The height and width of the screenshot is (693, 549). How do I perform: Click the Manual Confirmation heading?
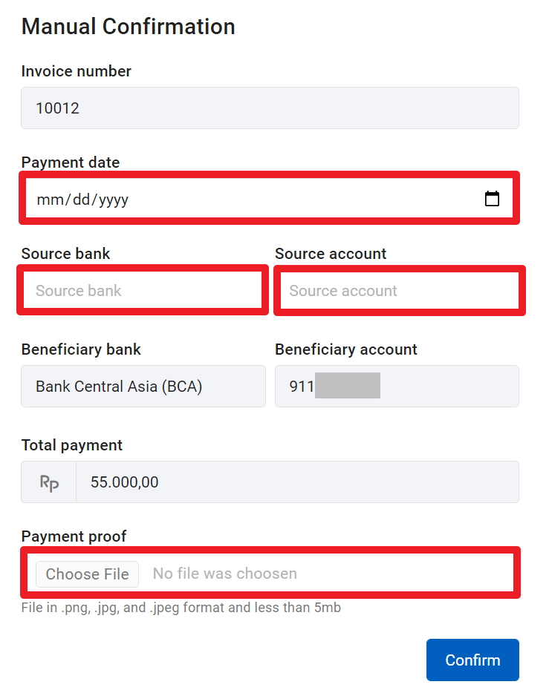129,27
